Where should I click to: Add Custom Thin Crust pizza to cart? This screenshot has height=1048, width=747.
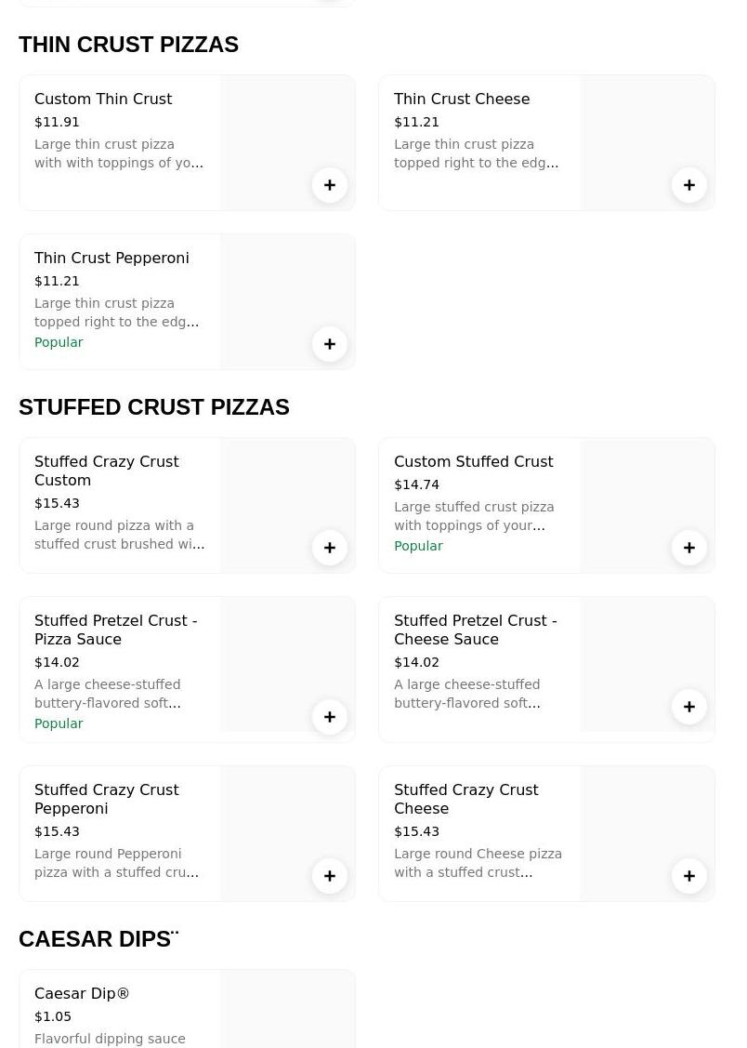(330, 185)
